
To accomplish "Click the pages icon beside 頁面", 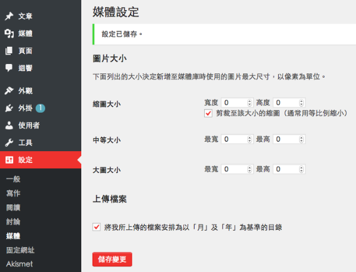I will [x=9, y=51].
